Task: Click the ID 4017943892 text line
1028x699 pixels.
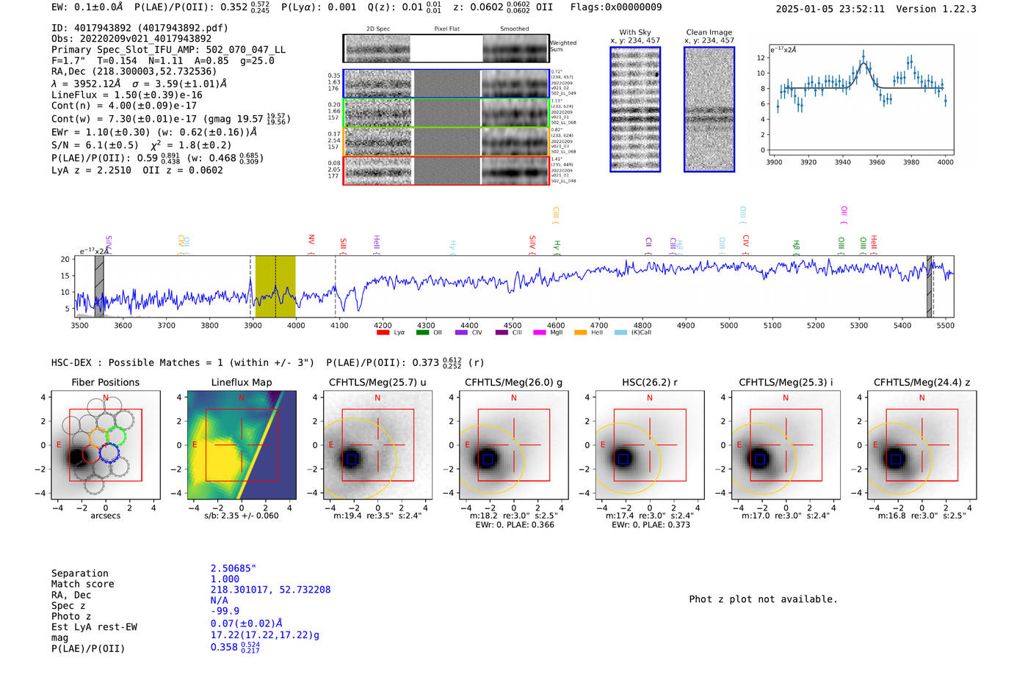Action: (x=140, y=28)
